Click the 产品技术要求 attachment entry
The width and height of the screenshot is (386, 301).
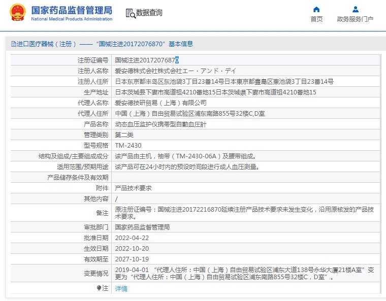[133, 188]
